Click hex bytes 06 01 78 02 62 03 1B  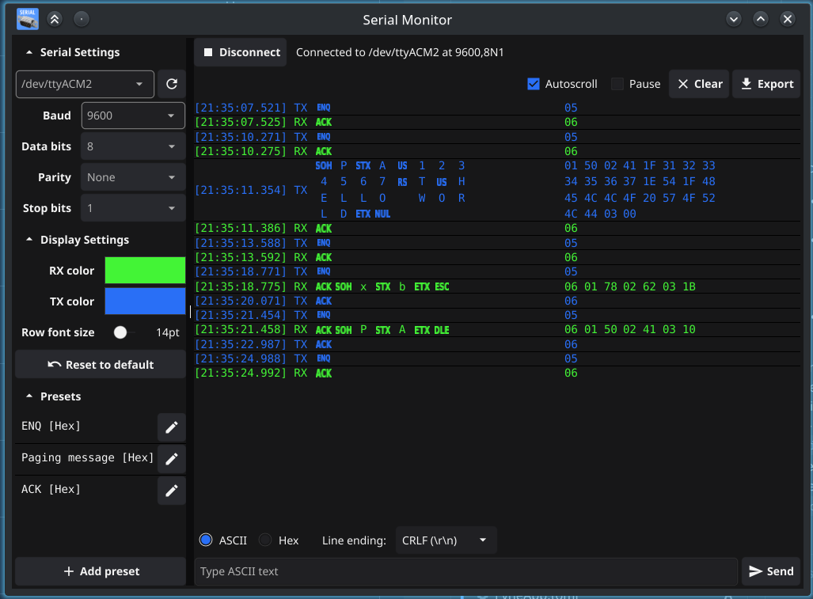(630, 286)
